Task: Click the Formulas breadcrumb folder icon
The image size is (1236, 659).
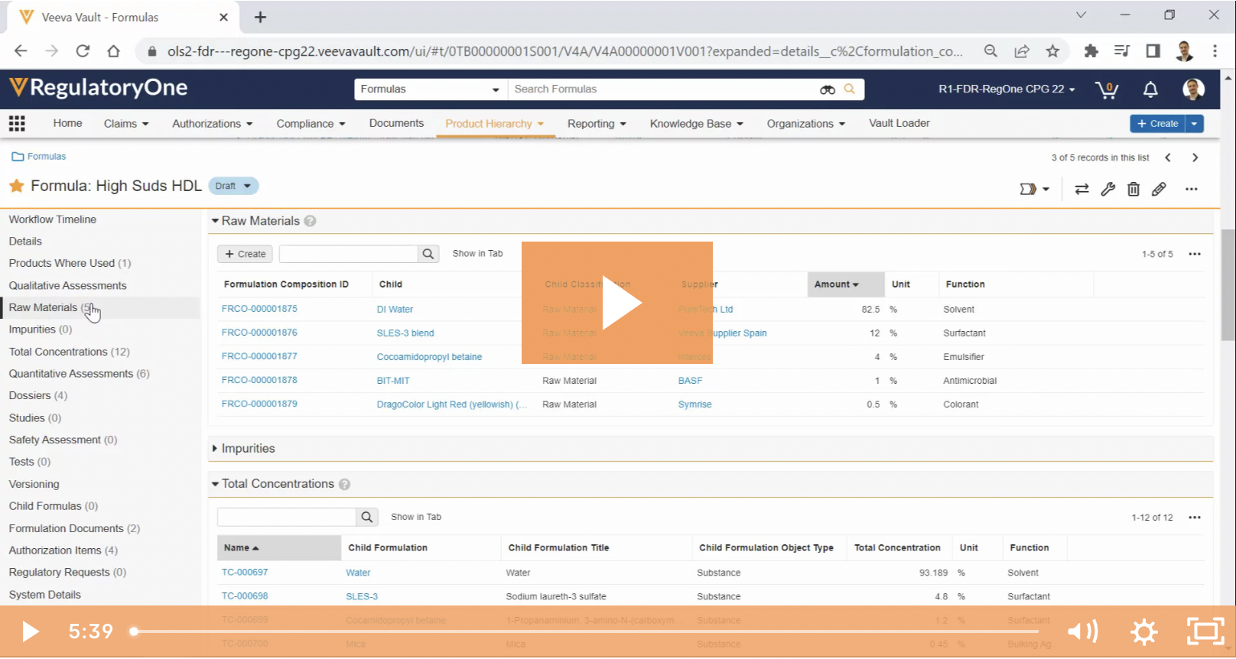Action: [18, 157]
